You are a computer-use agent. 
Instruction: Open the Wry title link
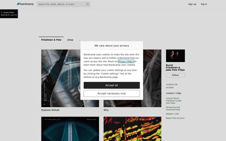pyautogui.click(x=106, y=110)
